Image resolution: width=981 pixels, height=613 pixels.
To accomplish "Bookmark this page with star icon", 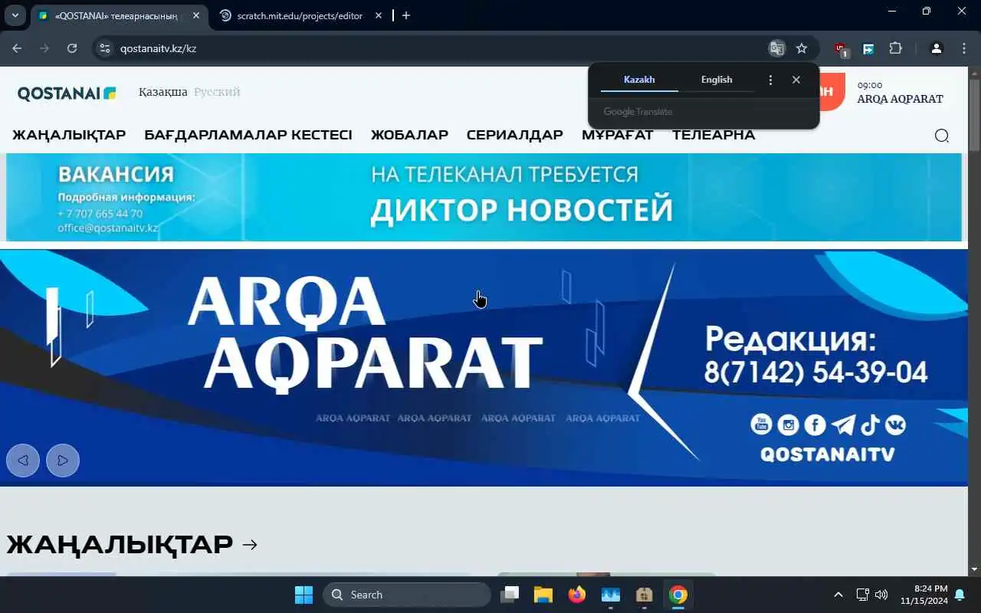I will 802,48.
